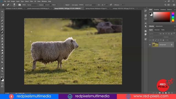Change screen mode icon at toolbox bottom

(2, 86)
